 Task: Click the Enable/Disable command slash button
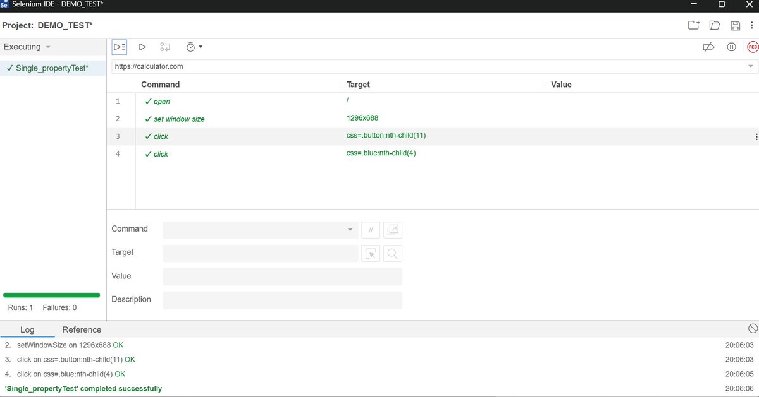(x=370, y=230)
